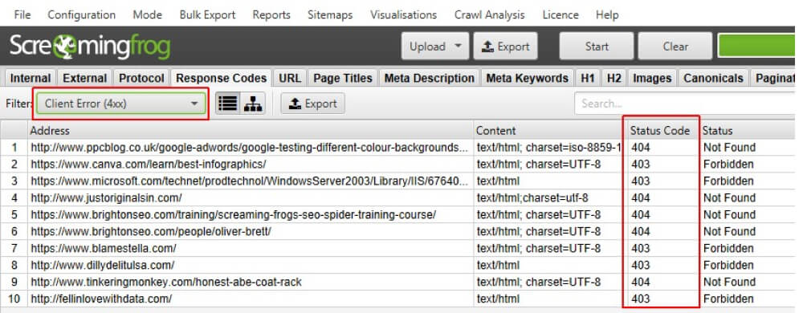Click Export button beside view icons
The image size is (803, 313).
313,104
